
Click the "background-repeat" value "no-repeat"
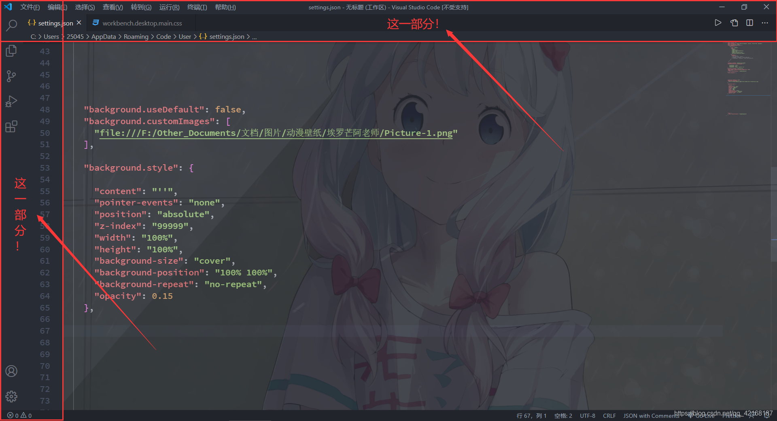coord(233,284)
